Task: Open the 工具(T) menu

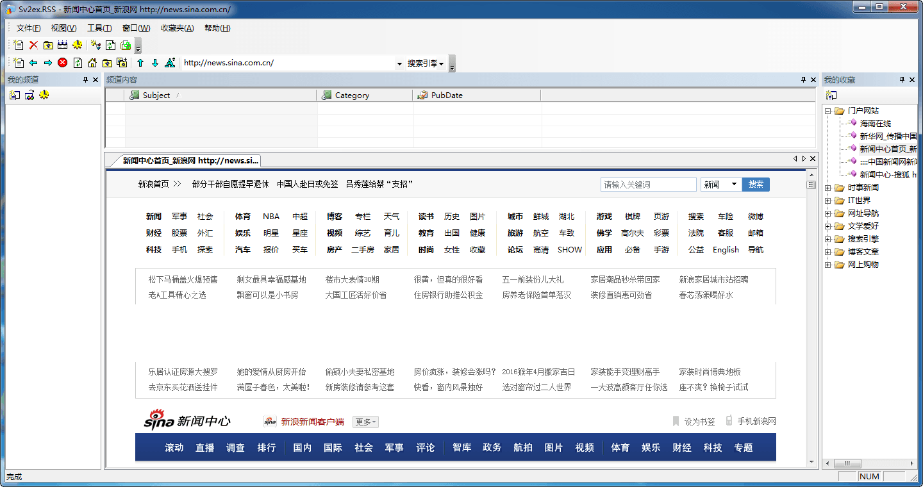Action: [99, 28]
